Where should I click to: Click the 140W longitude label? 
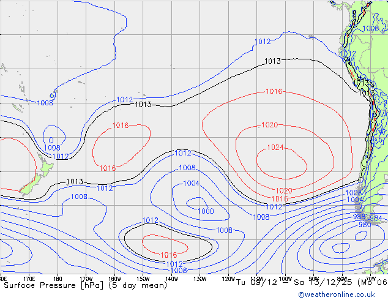pos(172,279)
